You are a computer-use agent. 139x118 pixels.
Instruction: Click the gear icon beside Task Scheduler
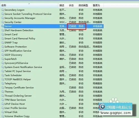tap(3, 75)
